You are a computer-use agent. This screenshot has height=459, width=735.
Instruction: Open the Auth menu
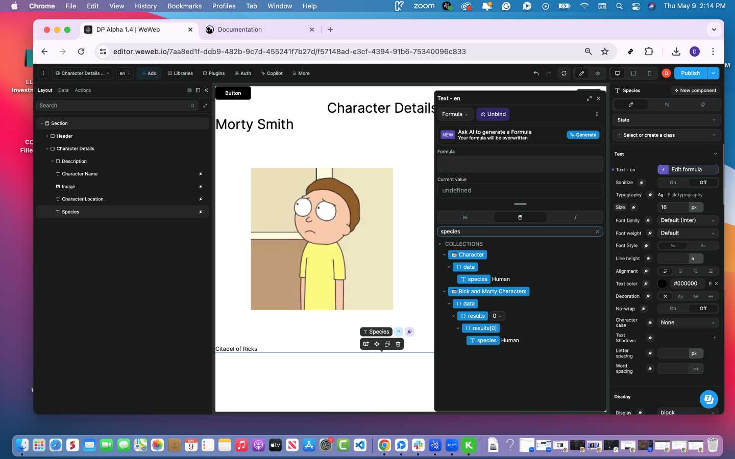[243, 73]
